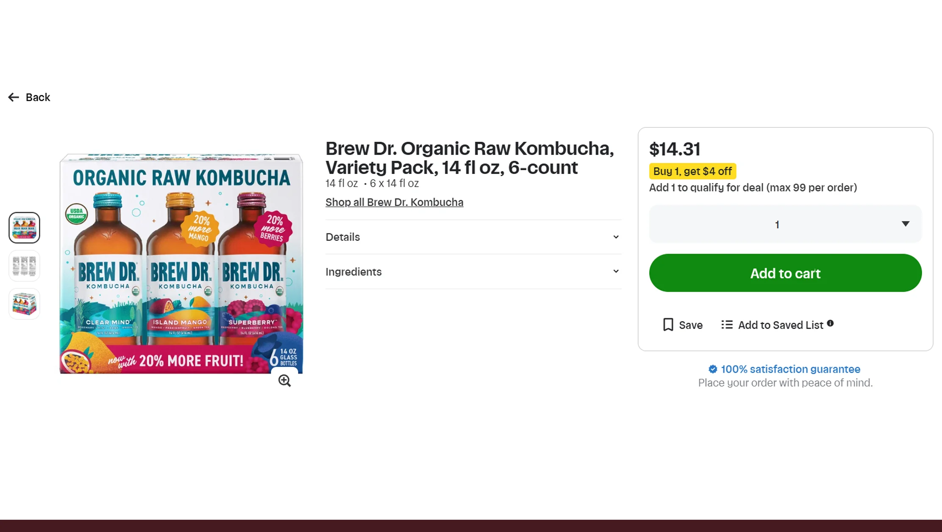Open the Shop all Brew Dr. Kombucha link

(x=394, y=202)
